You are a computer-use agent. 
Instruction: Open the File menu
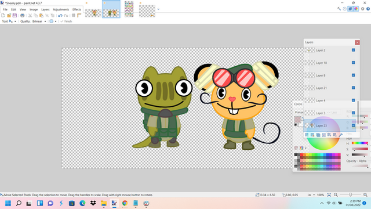5,9
